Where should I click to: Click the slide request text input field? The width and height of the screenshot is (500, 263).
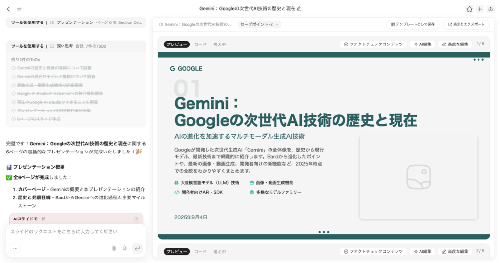pyautogui.click(x=73, y=231)
